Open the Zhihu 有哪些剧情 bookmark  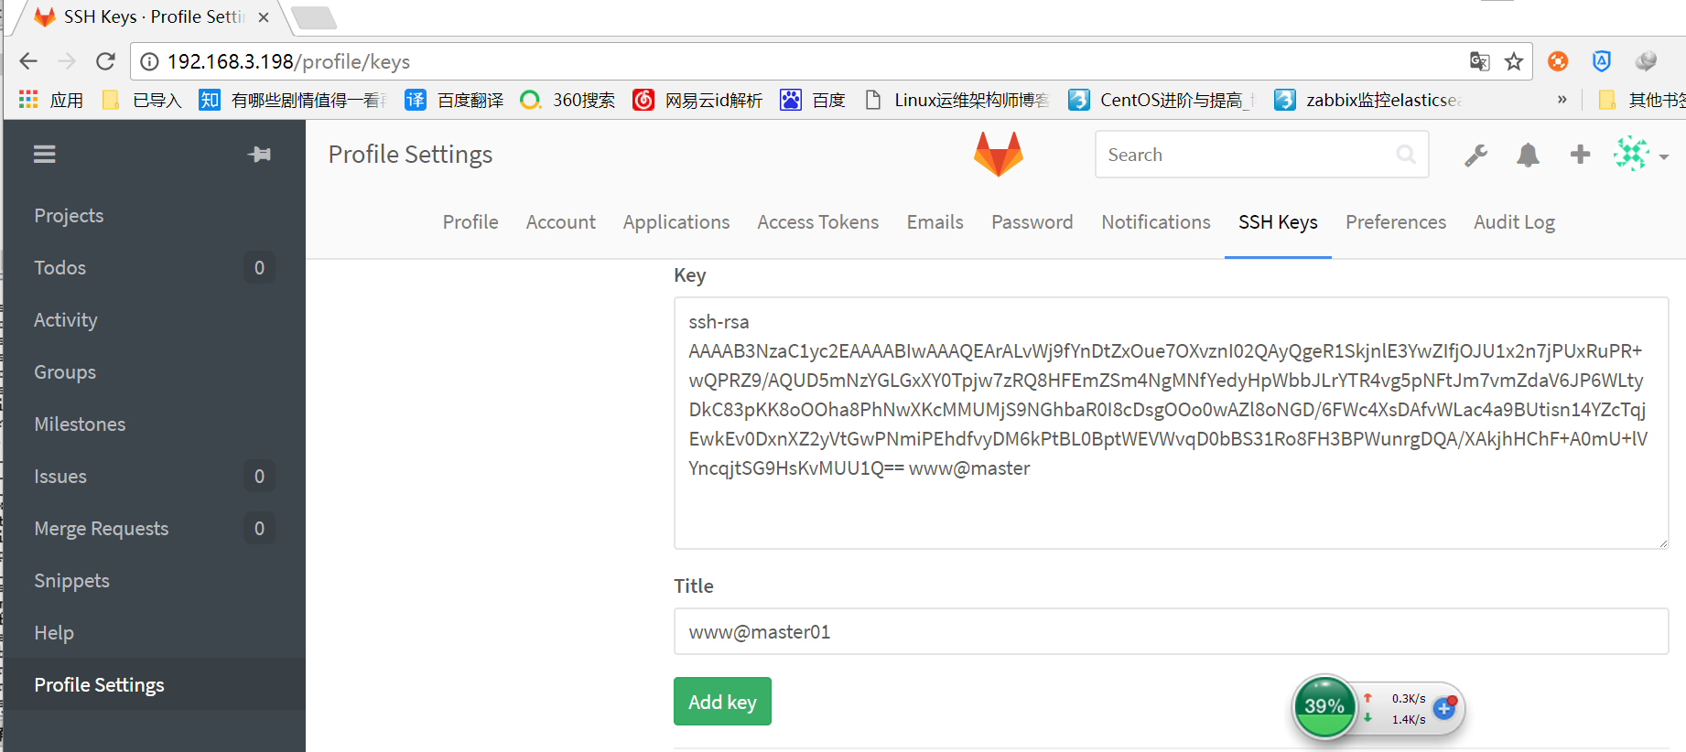tap(293, 100)
